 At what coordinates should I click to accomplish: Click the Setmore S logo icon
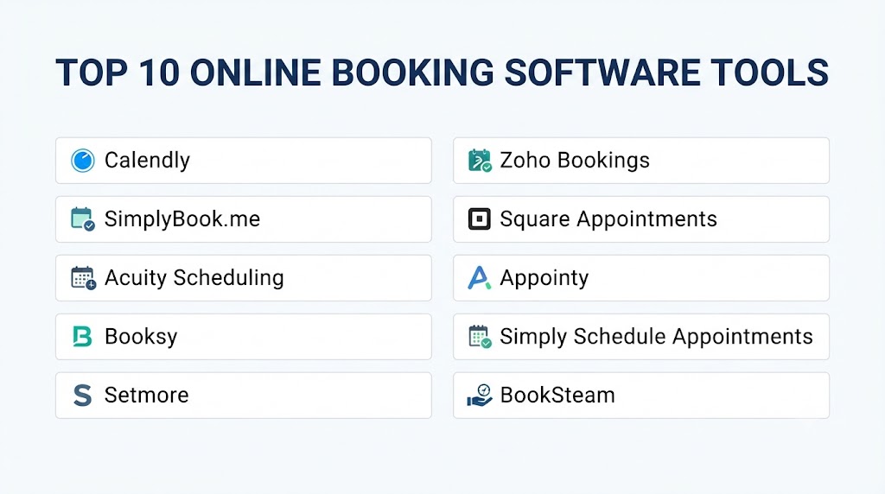(82, 396)
